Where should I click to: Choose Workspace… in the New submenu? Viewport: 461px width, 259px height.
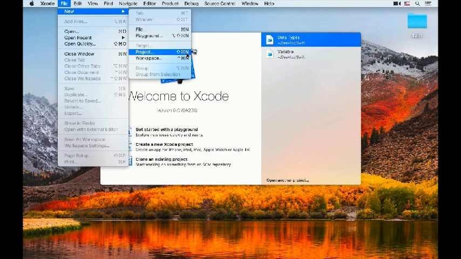pyautogui.click(x=160, y=58)
